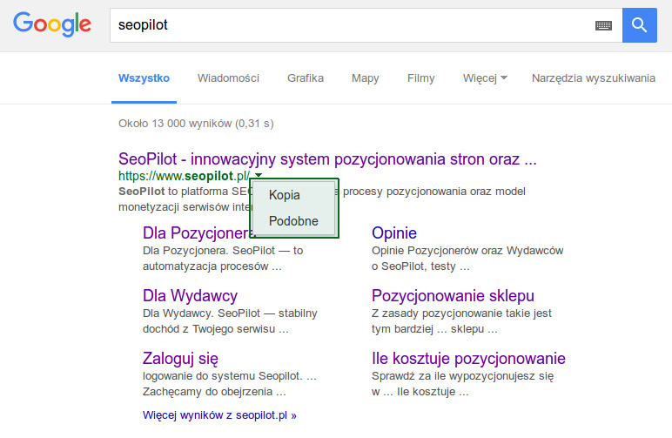
Task: Open the SeoPilot main result title
Action: (x=327, y=160)
